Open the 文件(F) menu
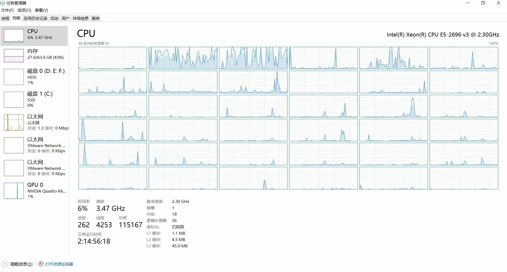 7,10
